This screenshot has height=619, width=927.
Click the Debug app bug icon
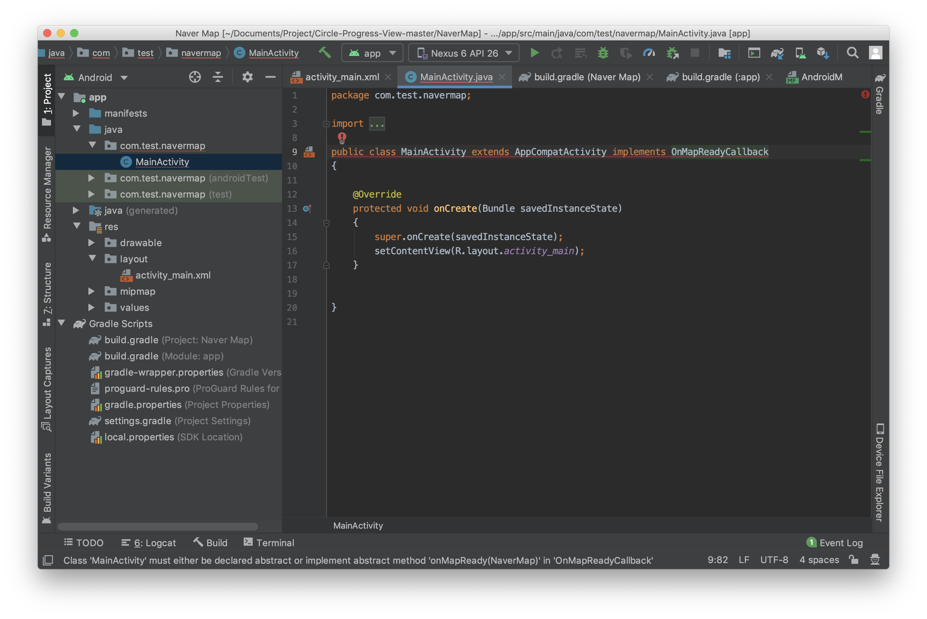coord(603,53)
